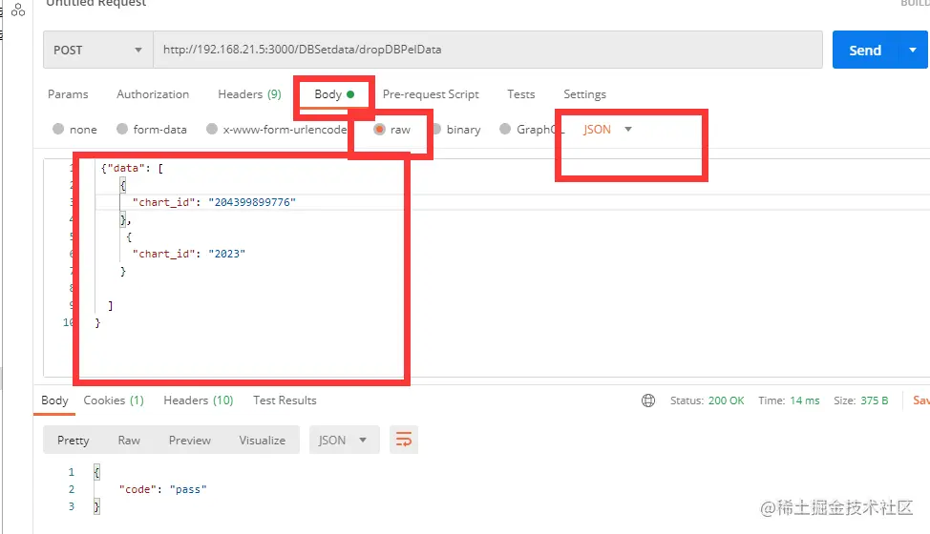Select the GraphQL body radio button

505,129
